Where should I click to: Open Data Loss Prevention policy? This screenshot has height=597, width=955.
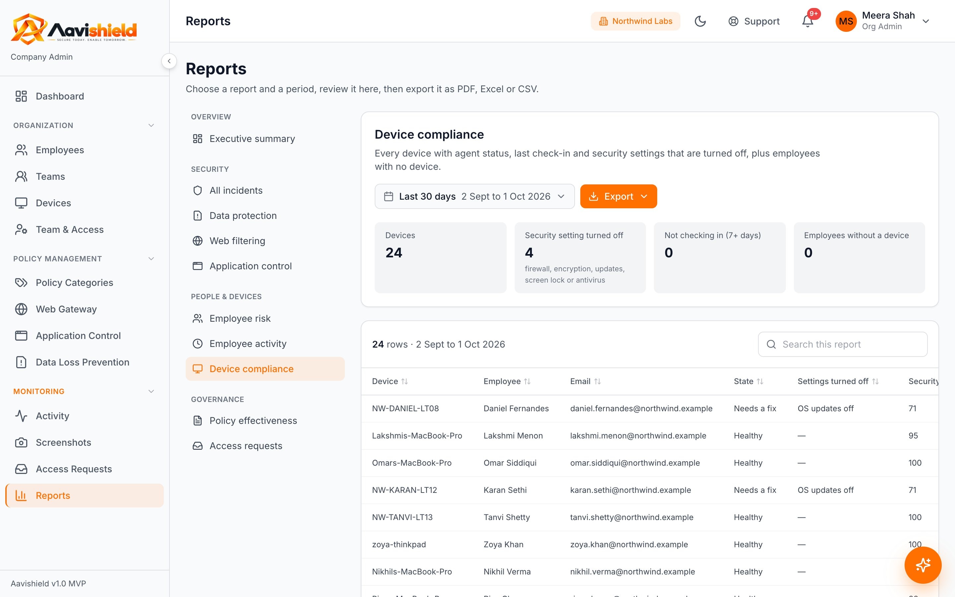tap(85, 362)
